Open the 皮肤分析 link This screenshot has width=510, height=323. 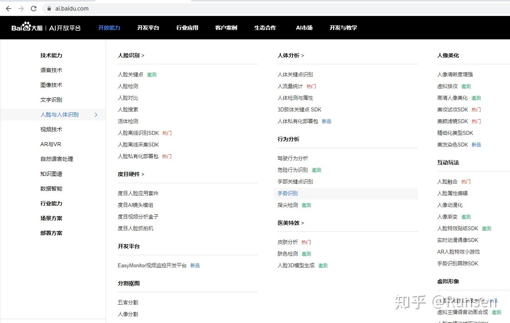coord(288,242)
